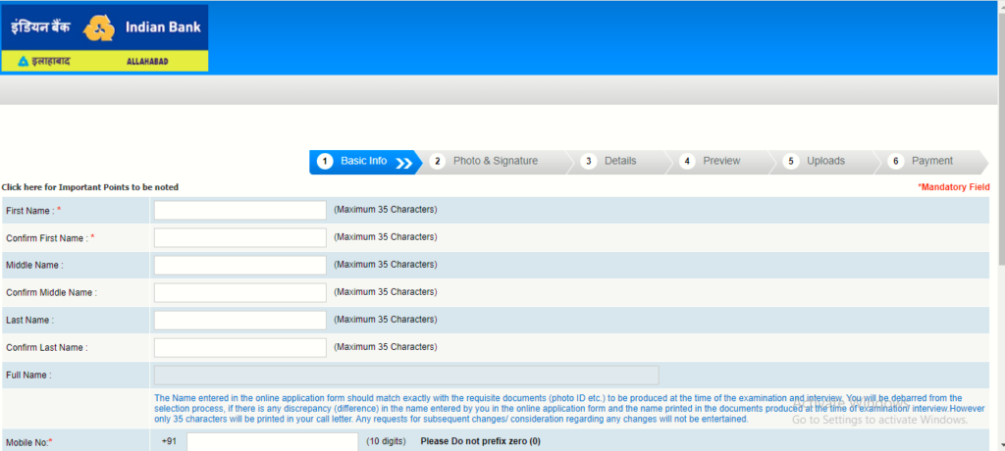Image resolution: width=1005 pixels, height=451 pixels.
Task: Click the greyed Full Name field
Action: 406,376
